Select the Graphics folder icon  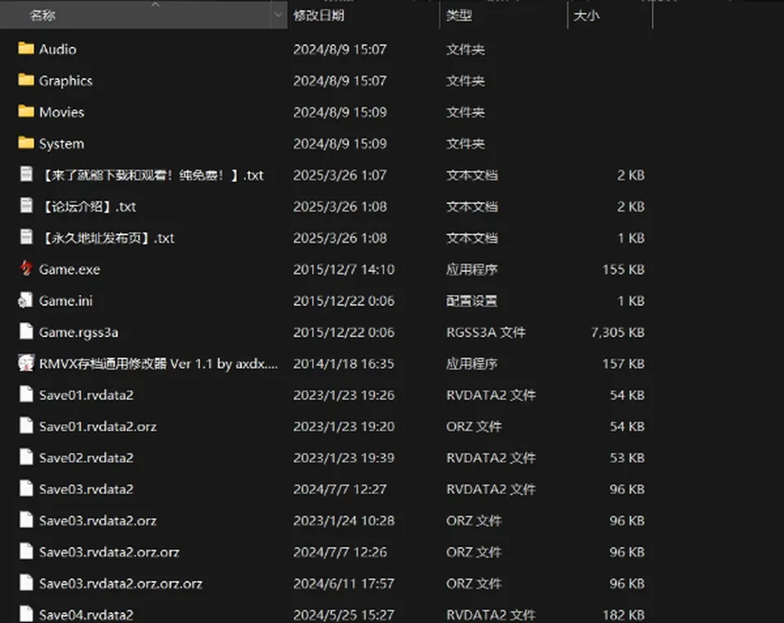(x=26, y=80)
